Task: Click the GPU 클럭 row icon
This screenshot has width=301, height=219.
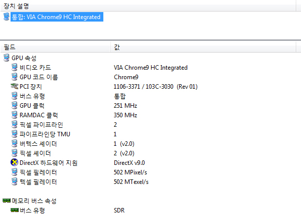Action: (x=15, y=106)
